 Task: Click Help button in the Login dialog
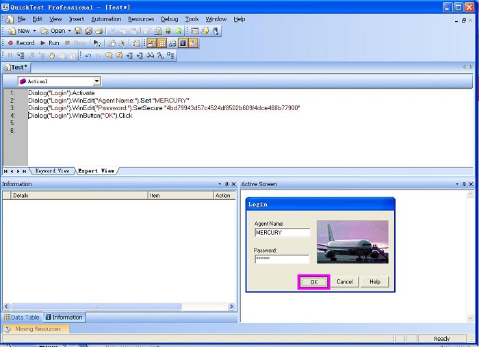(x=375, y=281)
